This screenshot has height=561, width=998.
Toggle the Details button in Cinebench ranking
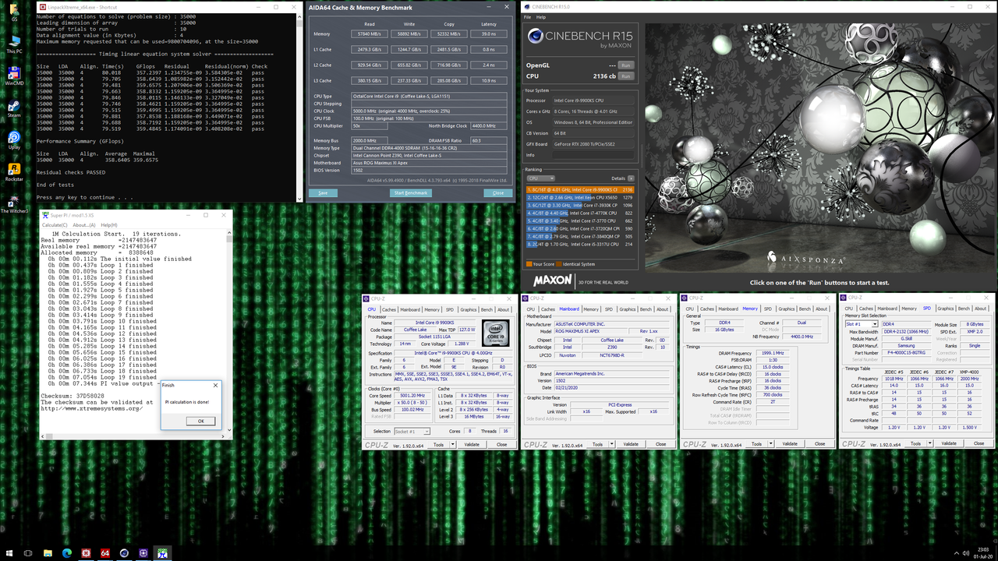click(631, 178)
